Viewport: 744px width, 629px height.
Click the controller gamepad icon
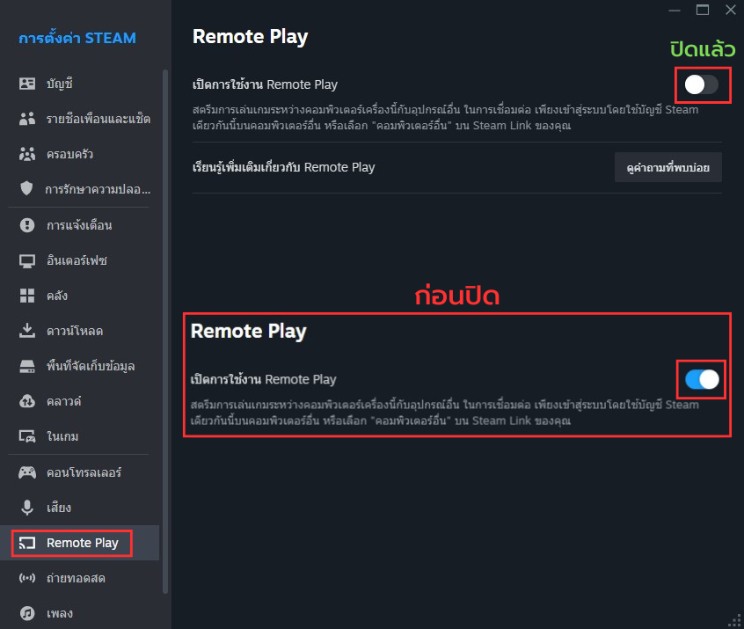click(27, 472)
